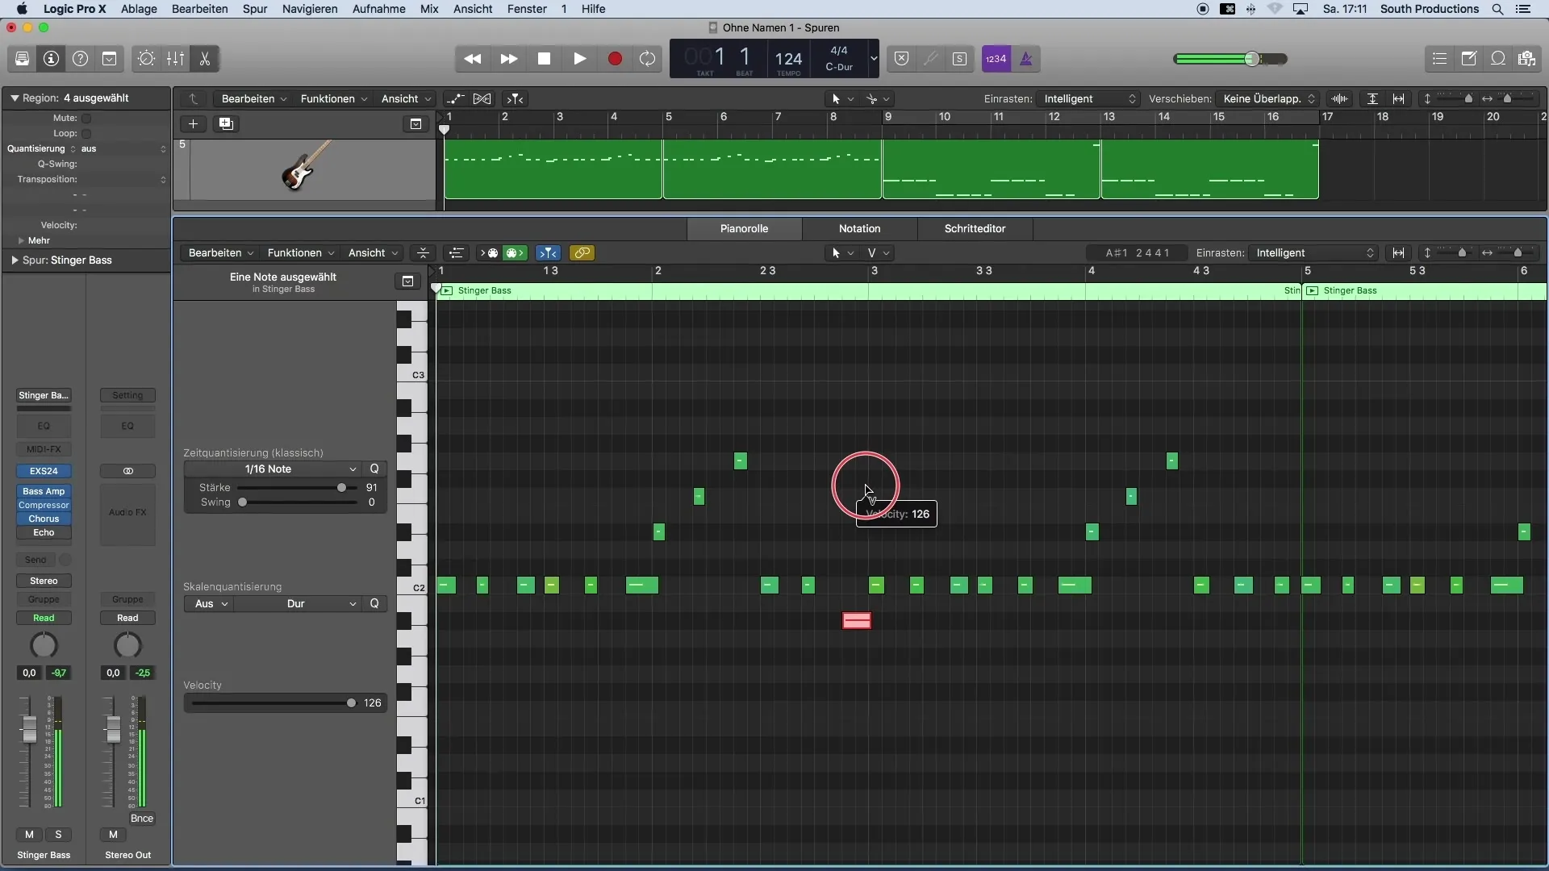Screen dimensions: 1549x871
Task: Open Spotlight search in menu bar
Action: (x=1497, y=9)
